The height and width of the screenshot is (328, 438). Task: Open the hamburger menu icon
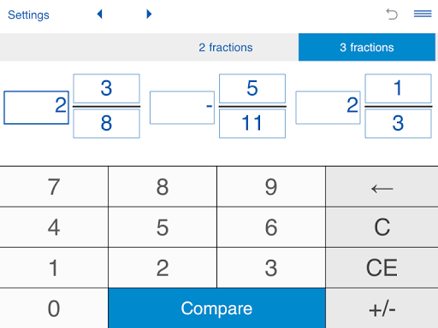[x=423, y=14]
